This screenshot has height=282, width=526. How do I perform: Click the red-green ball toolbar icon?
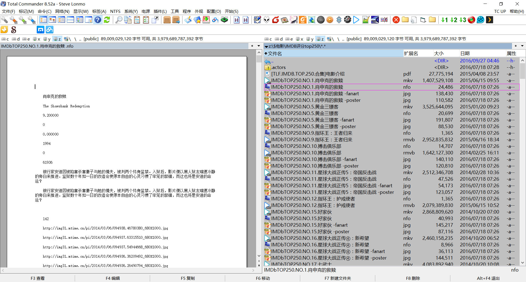[x=471, y=20]
